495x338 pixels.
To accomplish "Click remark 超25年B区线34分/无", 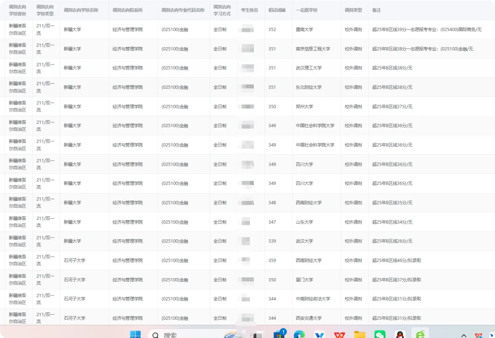I will 392,222.
